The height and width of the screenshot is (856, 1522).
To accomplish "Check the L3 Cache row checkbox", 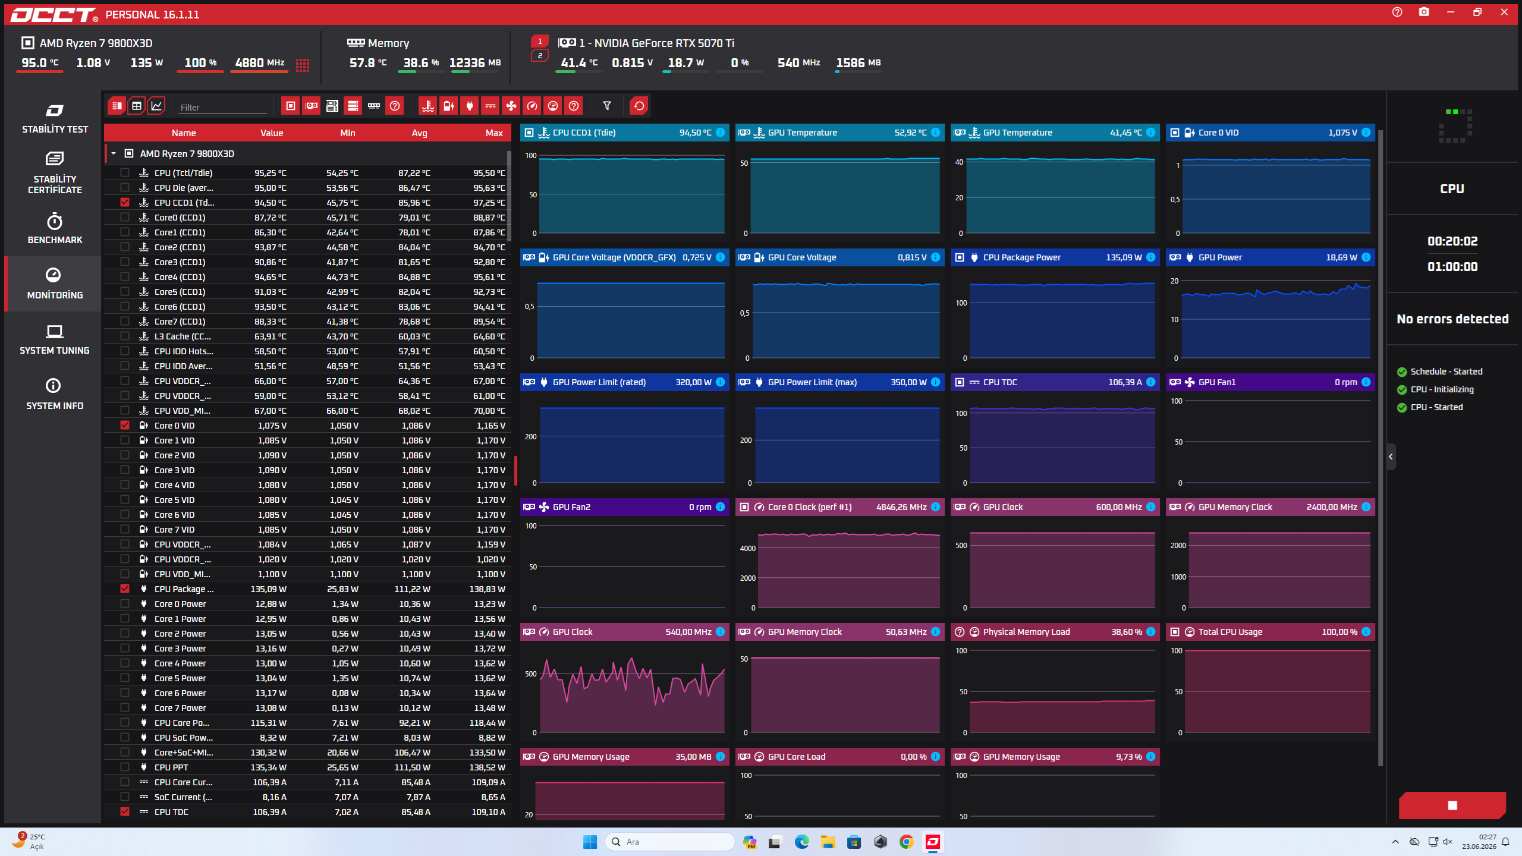I will pyautogui.click(x=125, y=336).
